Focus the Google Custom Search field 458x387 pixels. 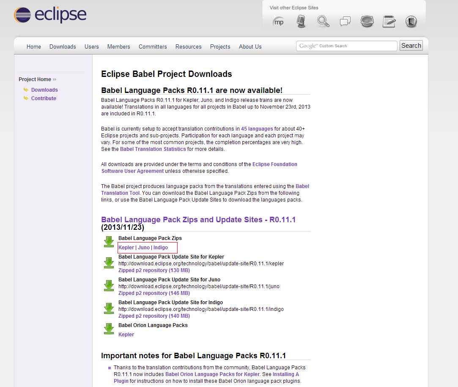point(347,46)
